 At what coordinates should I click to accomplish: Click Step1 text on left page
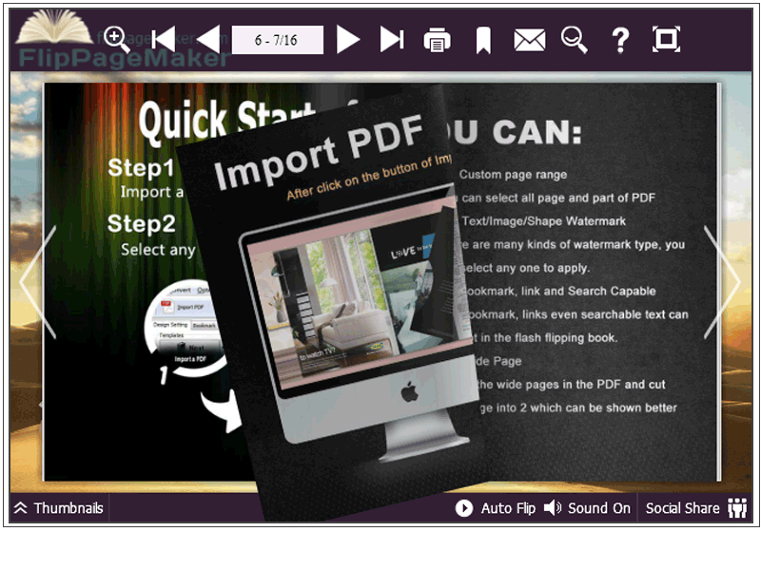[x=141, y=168]
